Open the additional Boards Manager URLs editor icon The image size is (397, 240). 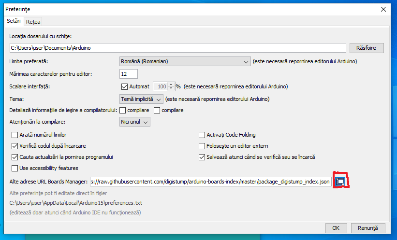coord(340,182)
